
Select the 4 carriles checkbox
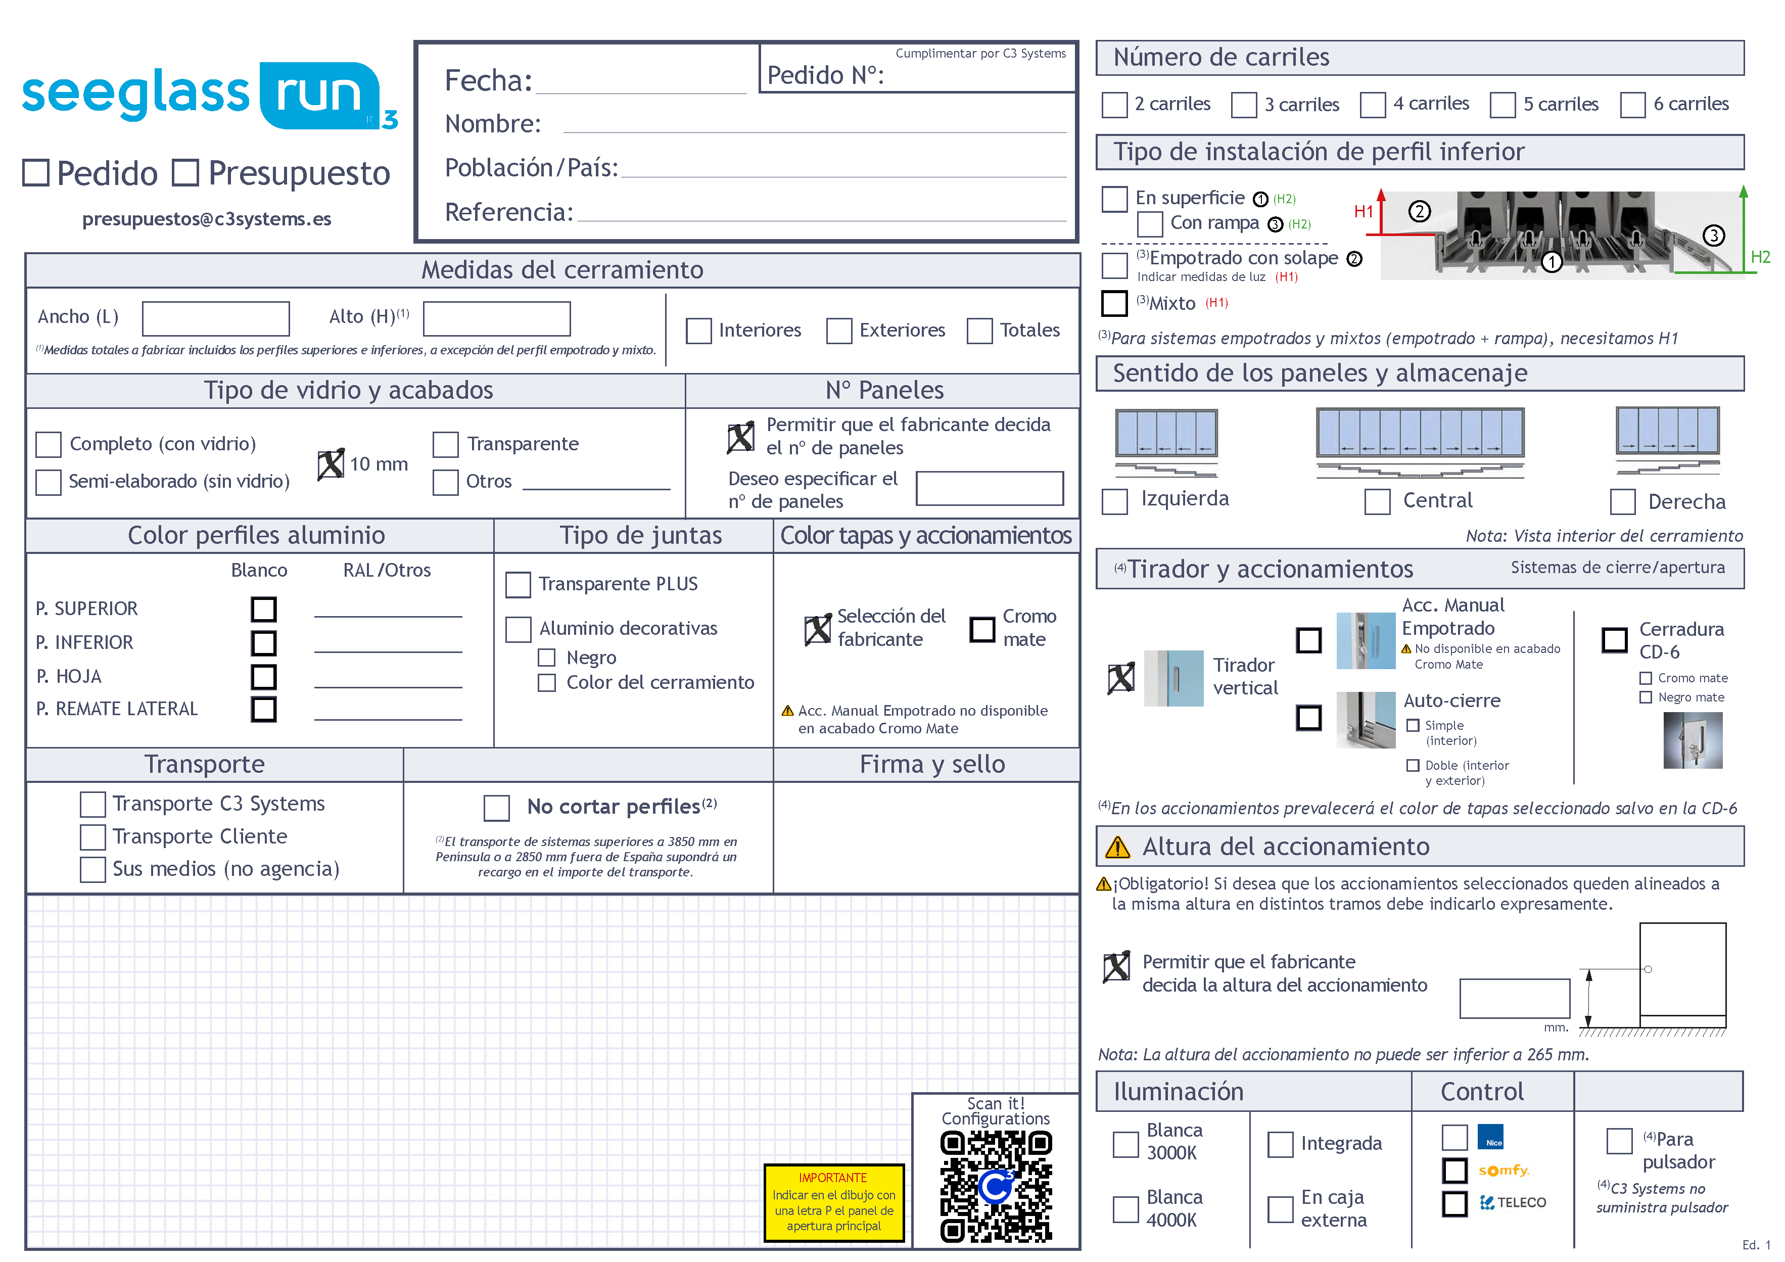[1373, 105]
